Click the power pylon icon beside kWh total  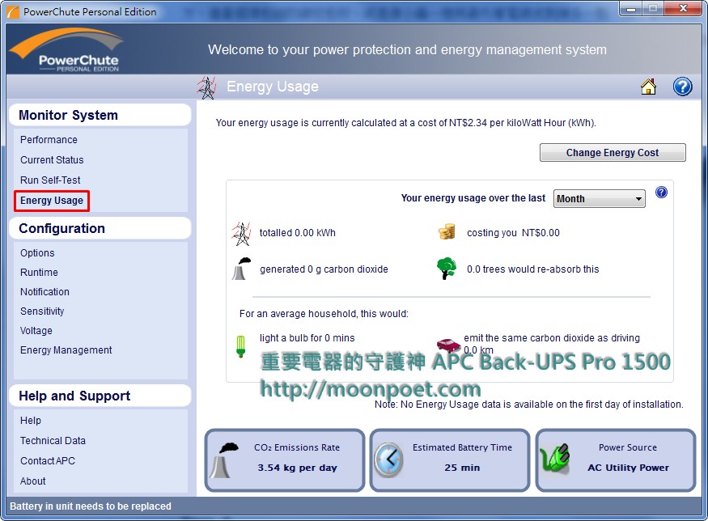pos(241,233)
